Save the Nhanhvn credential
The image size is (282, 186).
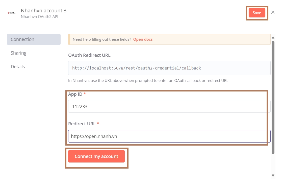point(257,13)
